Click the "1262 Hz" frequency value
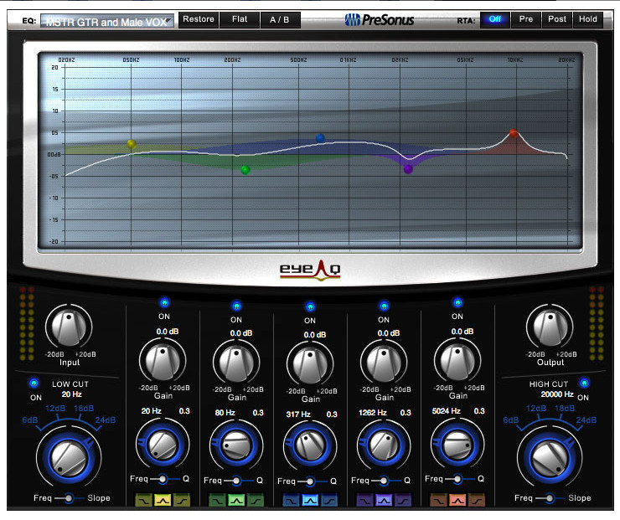 (x=373, y=413)
